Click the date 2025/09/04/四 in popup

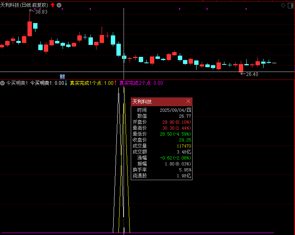(175, 110)
